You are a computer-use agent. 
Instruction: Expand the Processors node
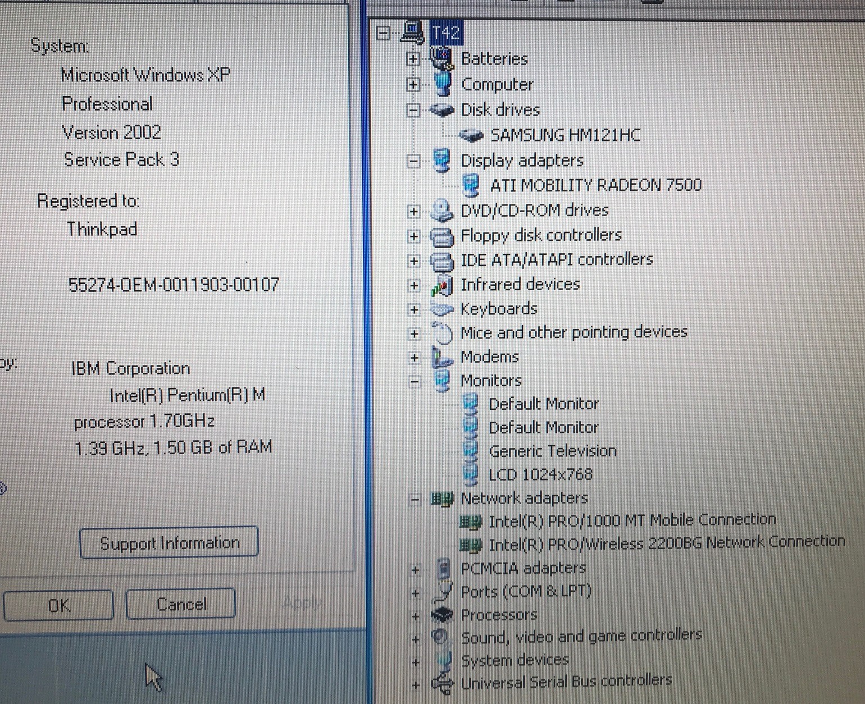point(416,616)
